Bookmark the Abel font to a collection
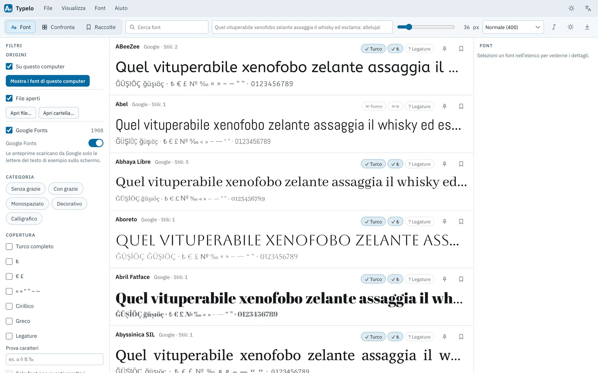 (x=461, y=106)
